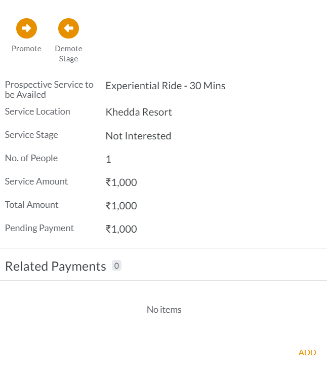
Task: Select the Promote label text
Action: [x=26, y=49]
